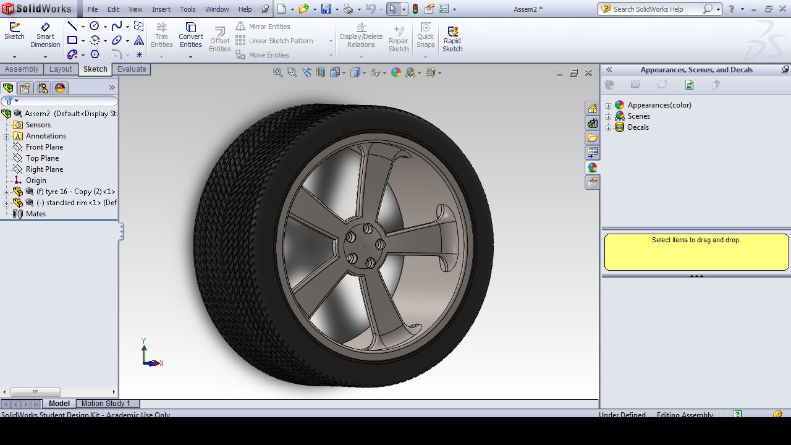Viewport: 791px width, 445px height.
Task: Open the Line tool dropdown arrow
Action: coord(83,27)
